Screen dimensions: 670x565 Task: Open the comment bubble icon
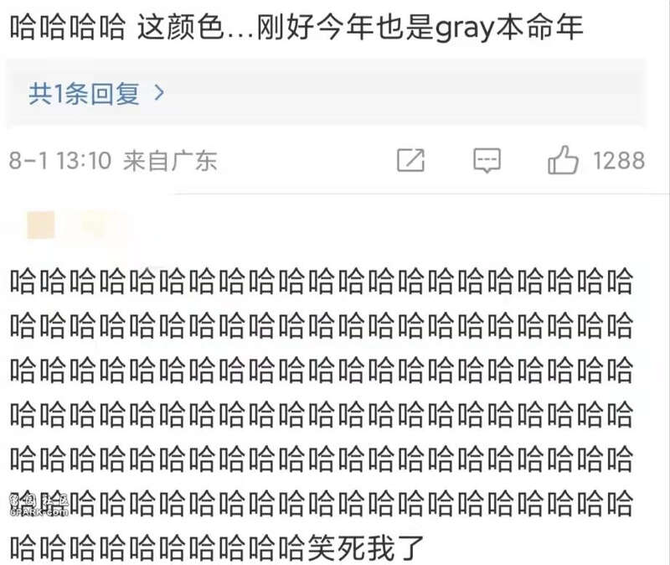[x=487, y=160]
